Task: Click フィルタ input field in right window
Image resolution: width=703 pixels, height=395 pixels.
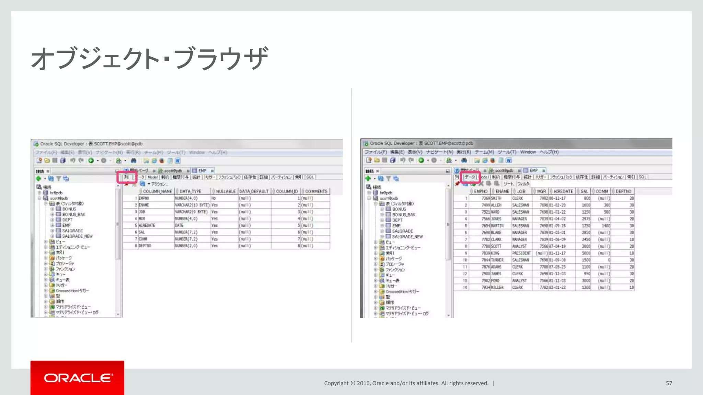Action: click(x=601, y=184)
